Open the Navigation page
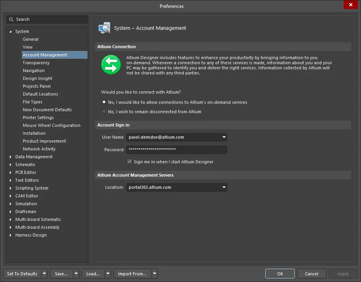This screenshot has width=361, height=282. pos(34,70)
